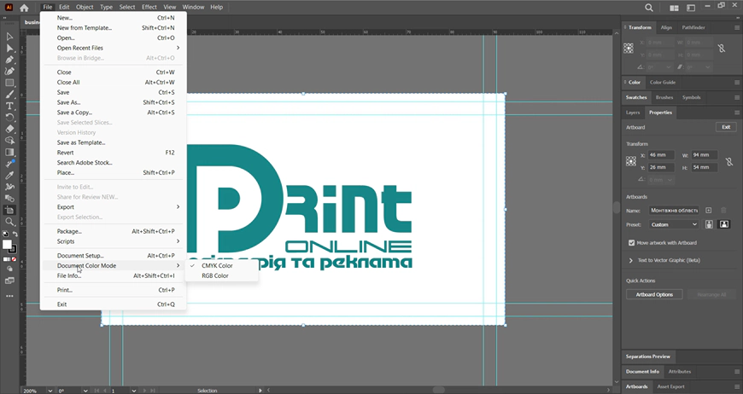Select the Pen tool
This screenshot has width=743, height=394.
pos(9,60)
